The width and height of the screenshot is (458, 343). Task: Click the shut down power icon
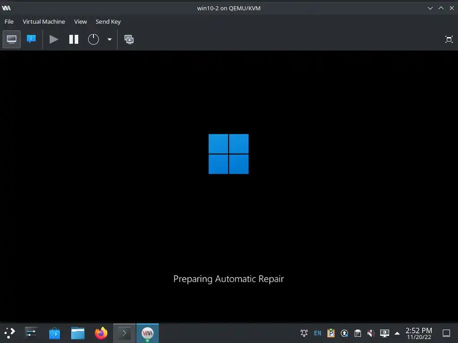coord(93,39)
